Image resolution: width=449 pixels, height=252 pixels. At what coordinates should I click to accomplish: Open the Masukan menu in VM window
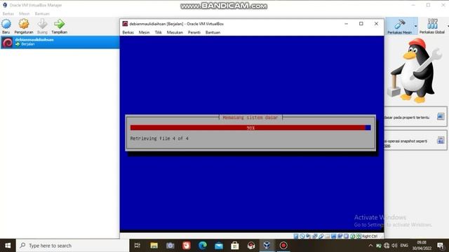point(175,32)
